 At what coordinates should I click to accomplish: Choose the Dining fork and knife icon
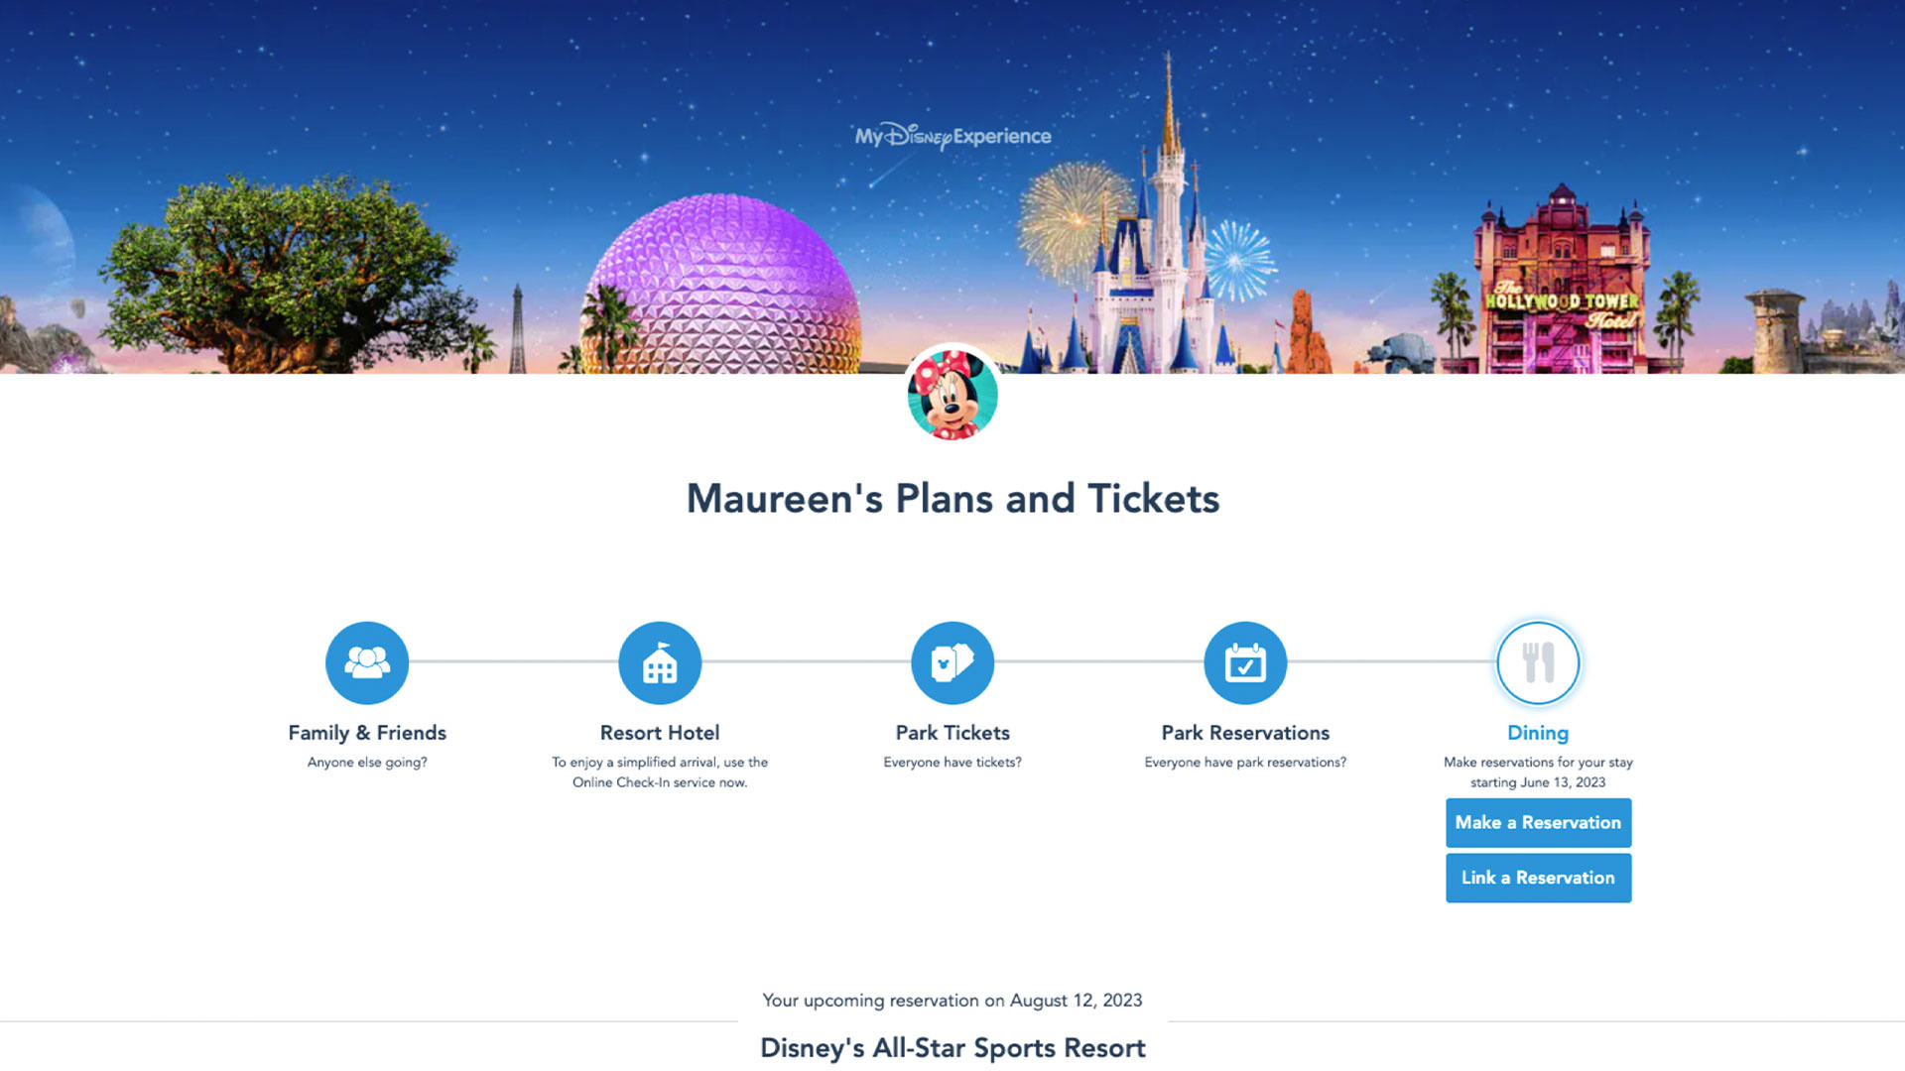pyautogui.click(x=1538, y=662)
